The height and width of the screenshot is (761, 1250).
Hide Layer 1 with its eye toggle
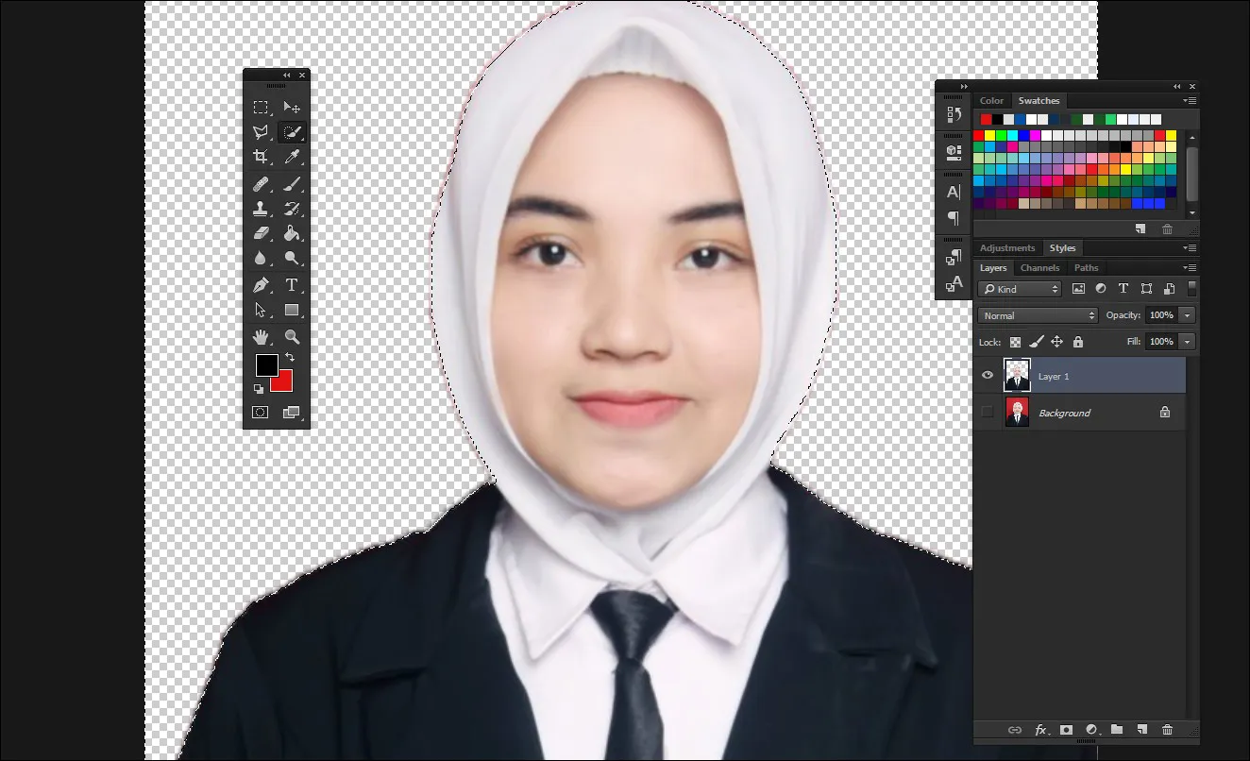pos(988,375)
